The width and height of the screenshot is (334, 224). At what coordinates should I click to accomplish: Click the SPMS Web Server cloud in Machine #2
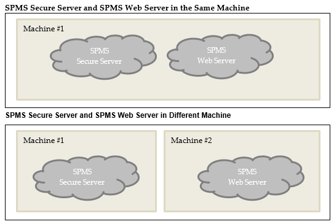pyautogui.click(x=251, y=178)
